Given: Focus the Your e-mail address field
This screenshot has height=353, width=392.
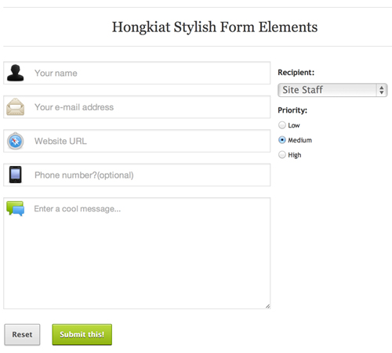Looking at the screenshot, I should [x=136, y=107].
